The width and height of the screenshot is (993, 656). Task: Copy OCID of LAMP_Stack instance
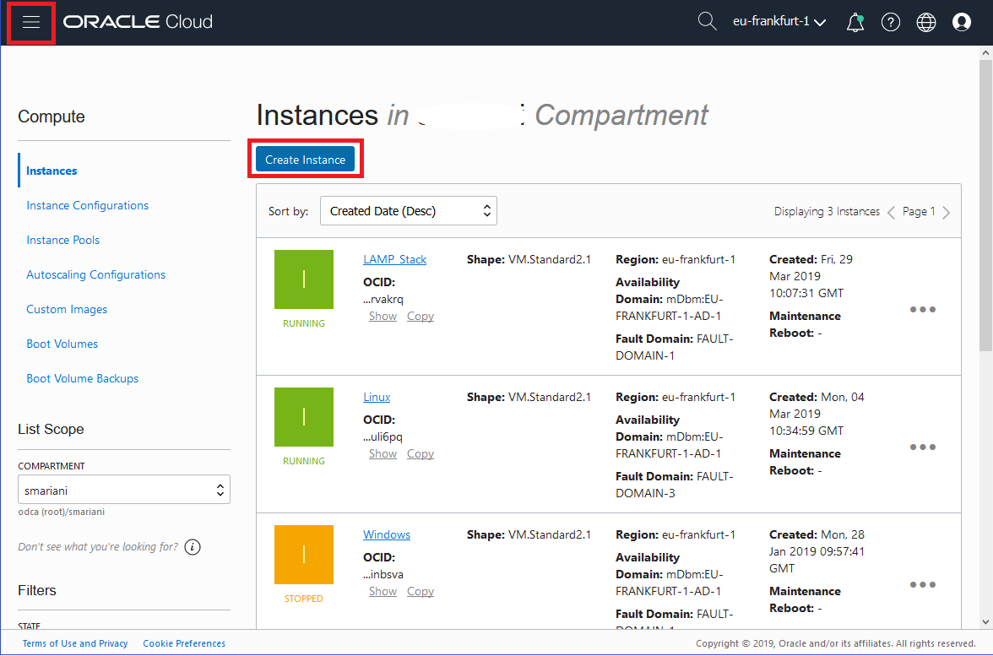tap(421, 316)
